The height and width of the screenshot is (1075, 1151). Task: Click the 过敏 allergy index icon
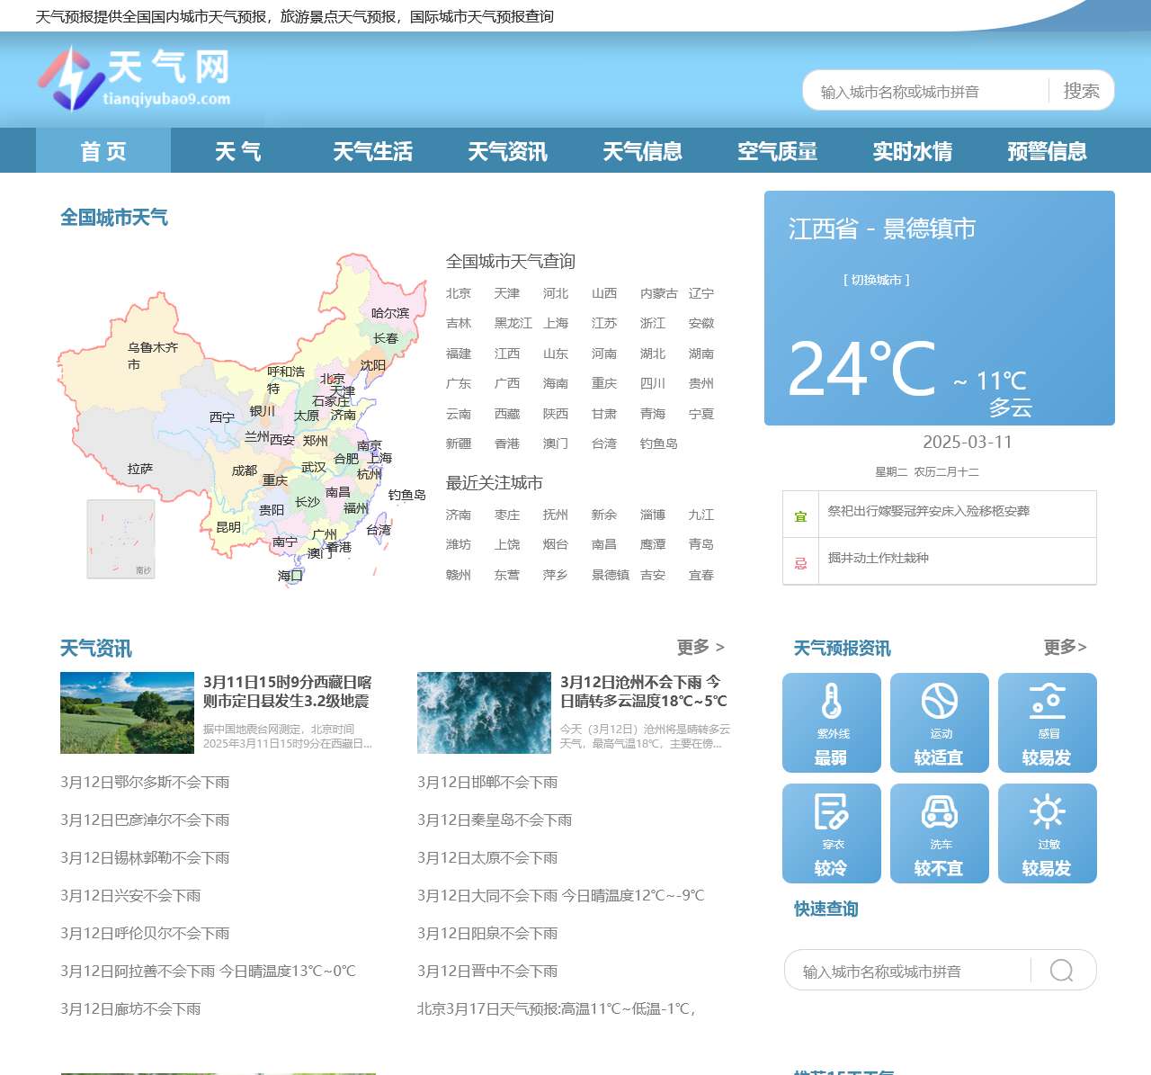coord(1048,819)
